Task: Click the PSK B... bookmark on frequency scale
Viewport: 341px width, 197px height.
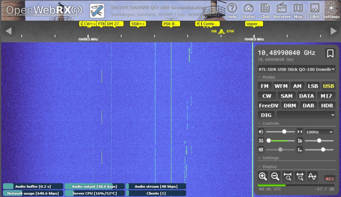Action: coord(171,24)
